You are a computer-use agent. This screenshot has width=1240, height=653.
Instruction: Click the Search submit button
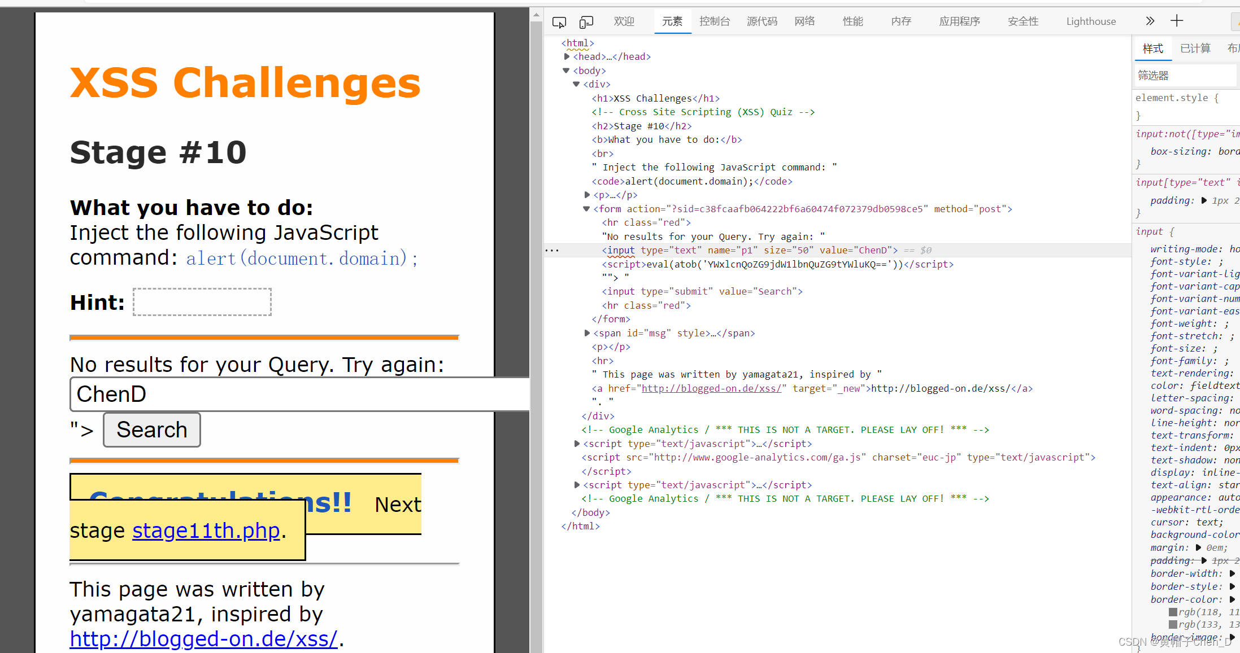(x=152, y=430)
